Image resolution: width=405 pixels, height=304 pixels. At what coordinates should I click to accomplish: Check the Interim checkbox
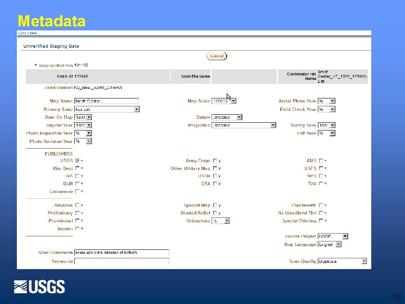click(77, 229)
